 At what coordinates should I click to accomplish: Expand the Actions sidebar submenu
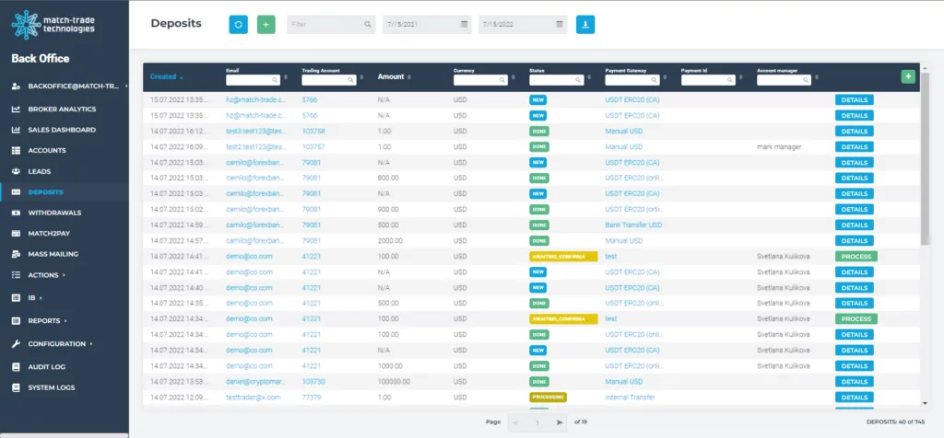46,275
